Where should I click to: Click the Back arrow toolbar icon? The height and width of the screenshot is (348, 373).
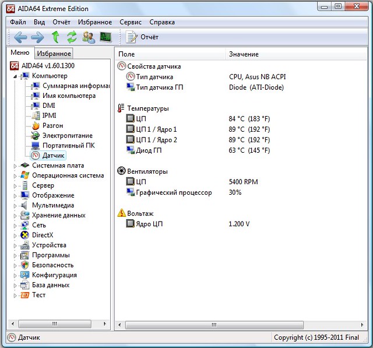point(20,37)
